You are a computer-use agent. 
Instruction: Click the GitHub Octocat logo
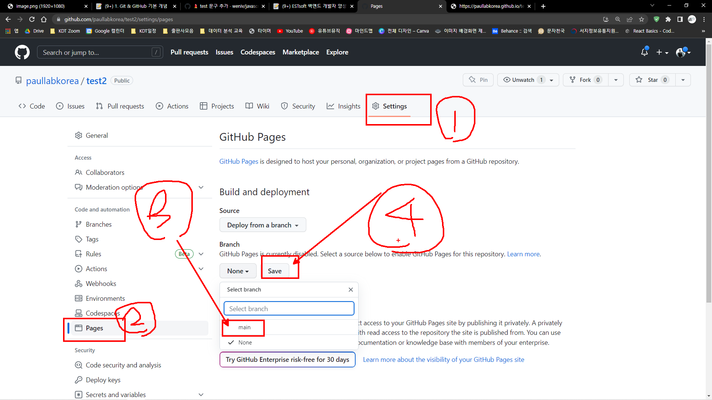[22, 52]
